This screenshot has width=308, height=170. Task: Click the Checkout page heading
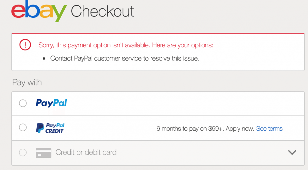[x=103, y=11]
